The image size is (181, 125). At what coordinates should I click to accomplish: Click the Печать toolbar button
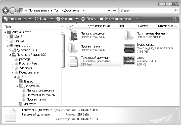89,19
